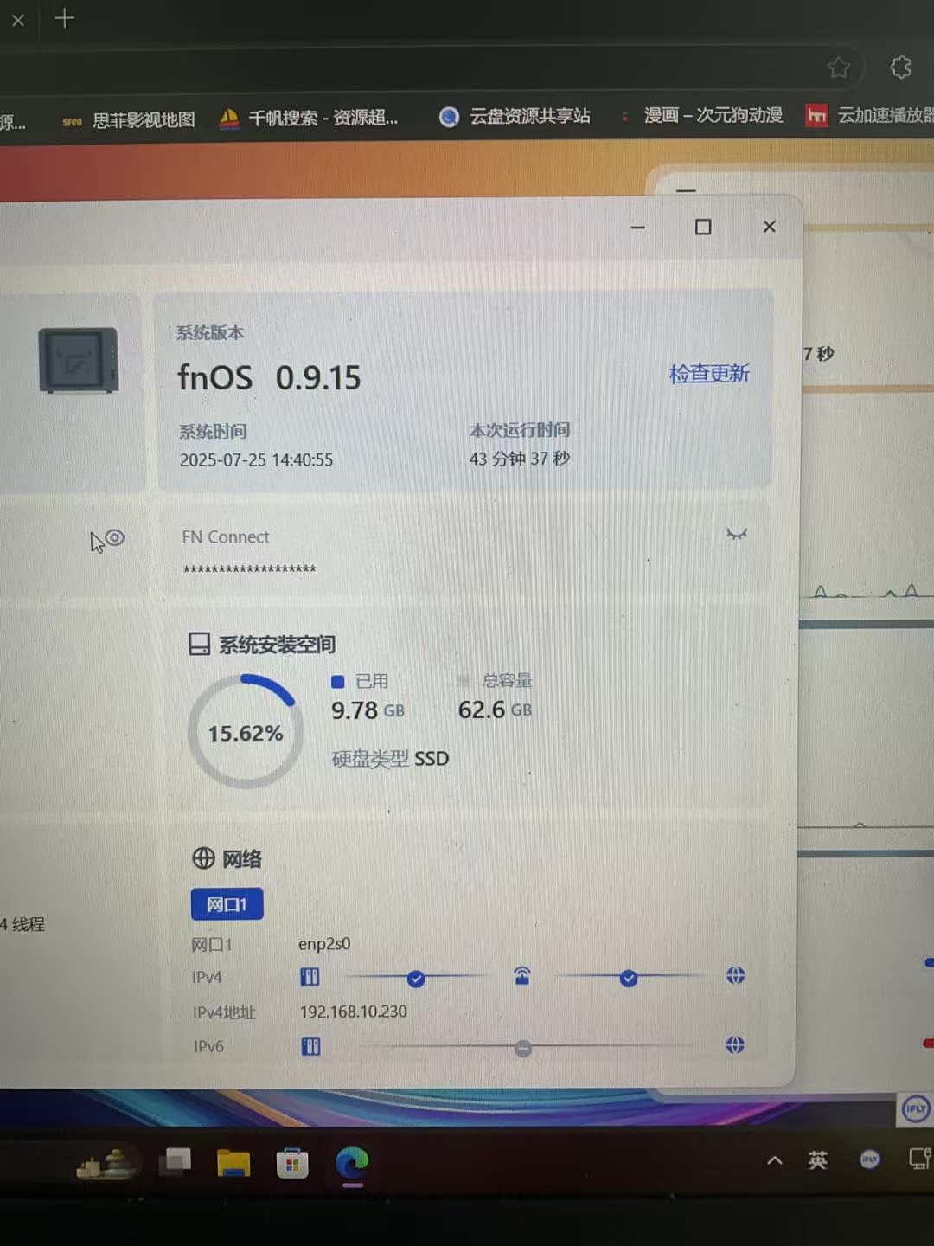Viewport: 934px width, 1246px height.
Task: Open a new browser tab
Action: 65,18
